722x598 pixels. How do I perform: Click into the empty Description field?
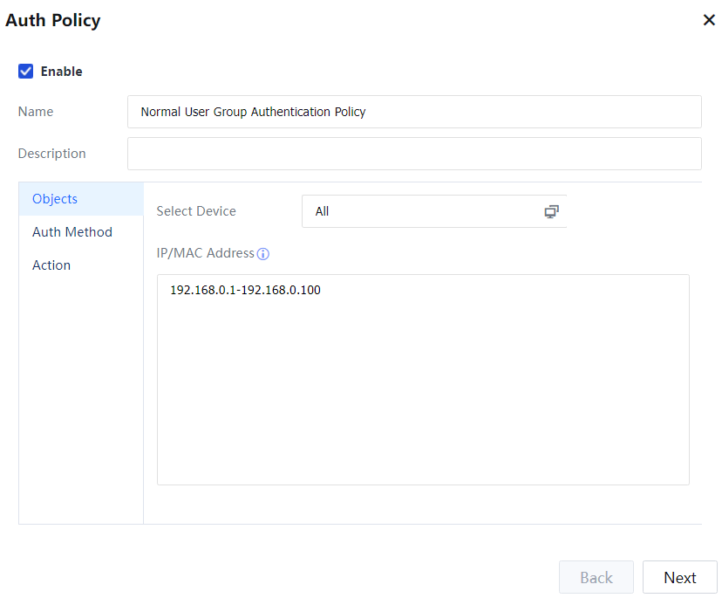(x=414, y=154)
